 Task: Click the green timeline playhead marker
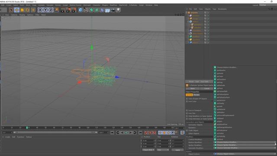pyautogui.click(x=27, y=127)
